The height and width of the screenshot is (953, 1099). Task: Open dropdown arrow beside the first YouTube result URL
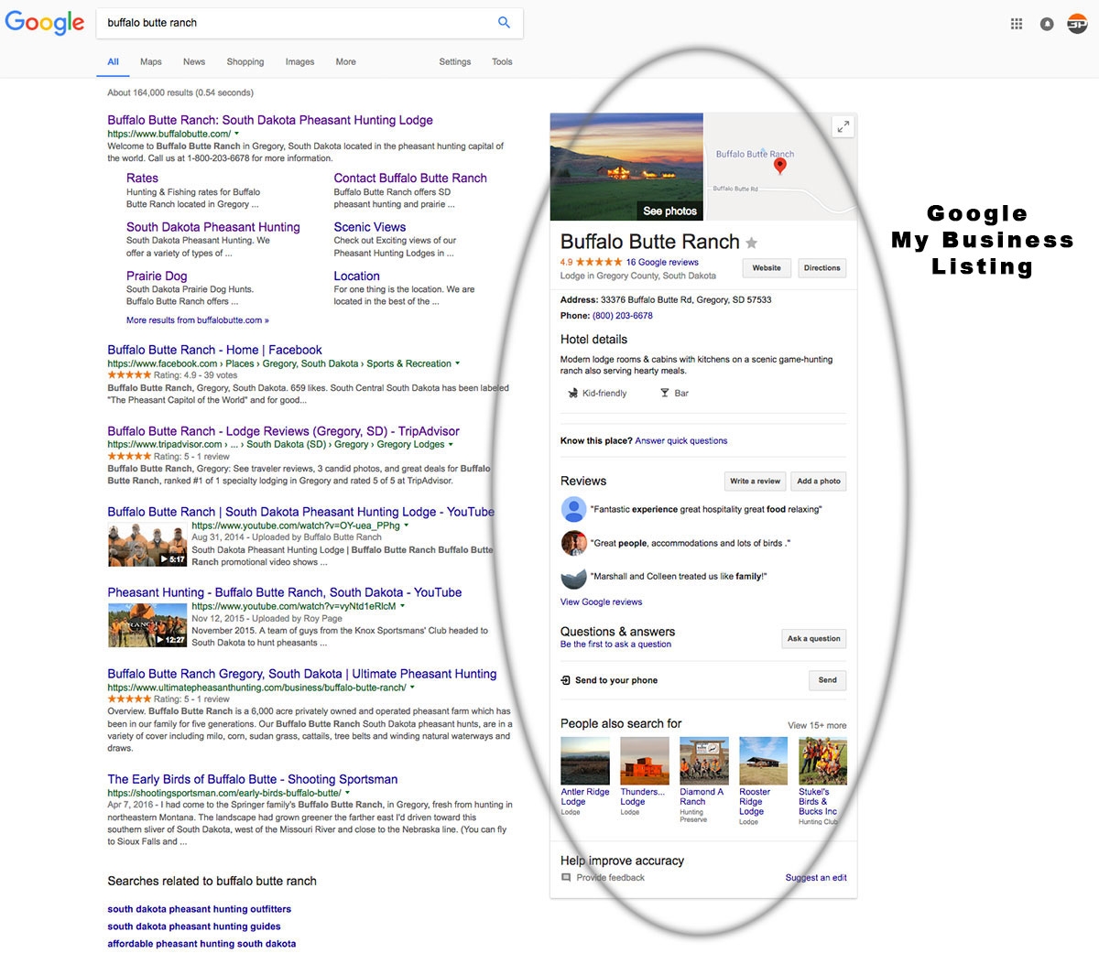(407, 525)
